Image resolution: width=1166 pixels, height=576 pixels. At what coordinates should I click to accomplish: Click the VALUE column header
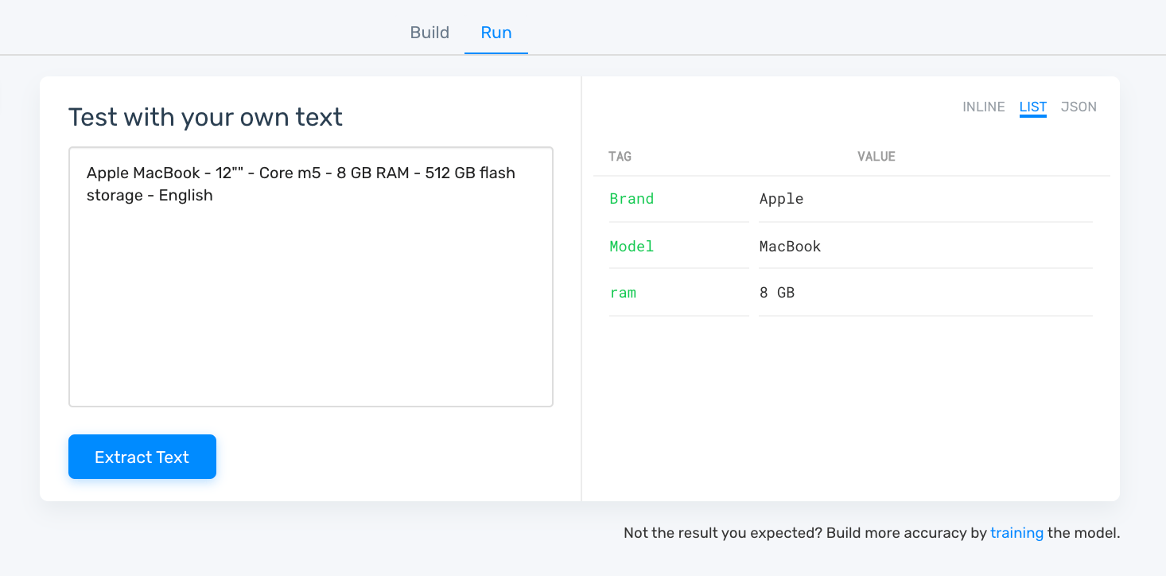pyautogui.click(x=876, y=157)
